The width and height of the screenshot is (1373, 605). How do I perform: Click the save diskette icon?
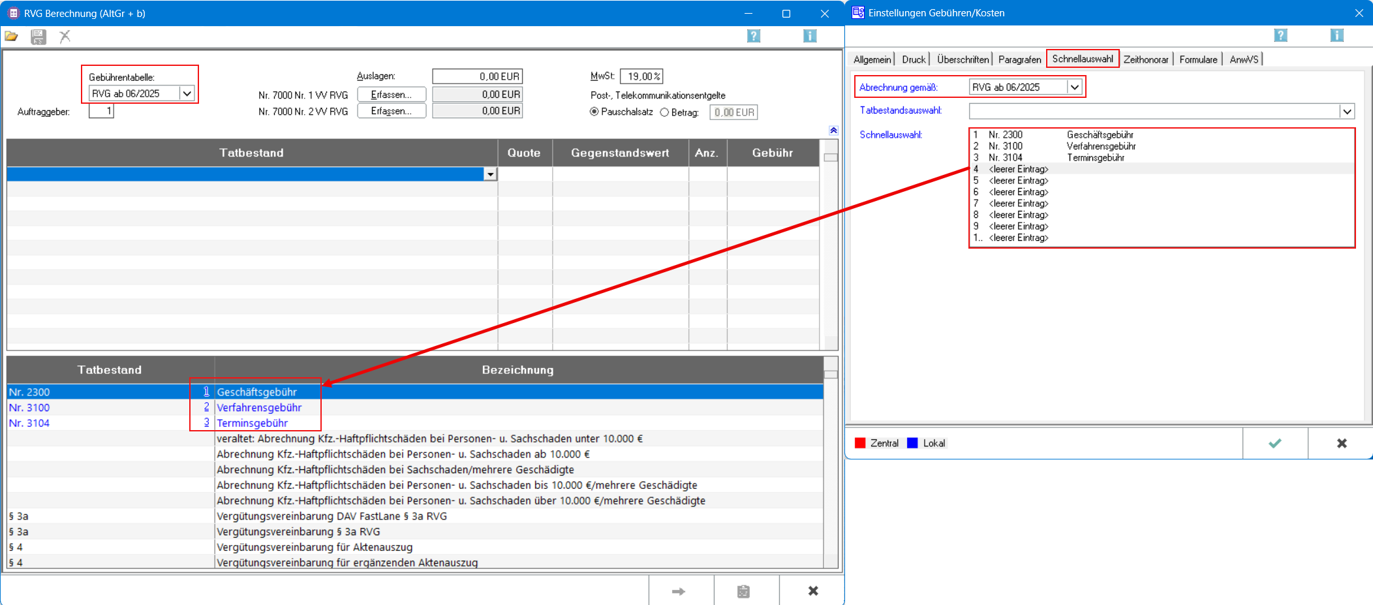click(x=39, y=37)
